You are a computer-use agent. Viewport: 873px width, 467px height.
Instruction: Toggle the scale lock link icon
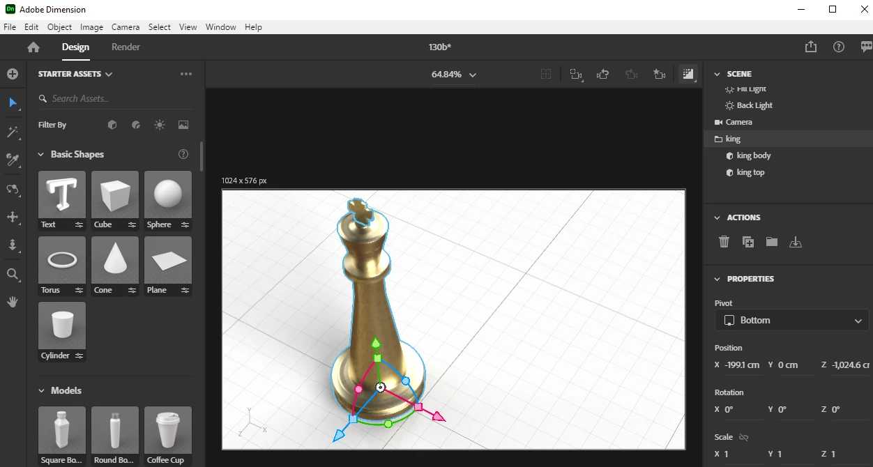coord(744,437)
